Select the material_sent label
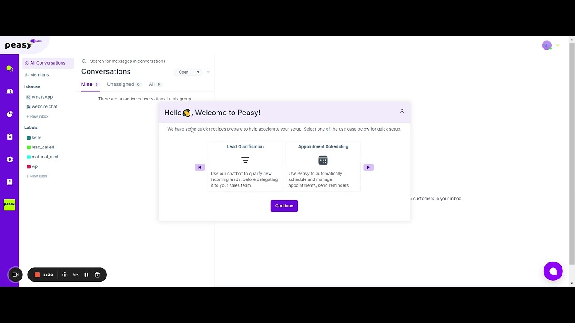The width and height of the screenshot is (575, 323). (x=43, y=157)
